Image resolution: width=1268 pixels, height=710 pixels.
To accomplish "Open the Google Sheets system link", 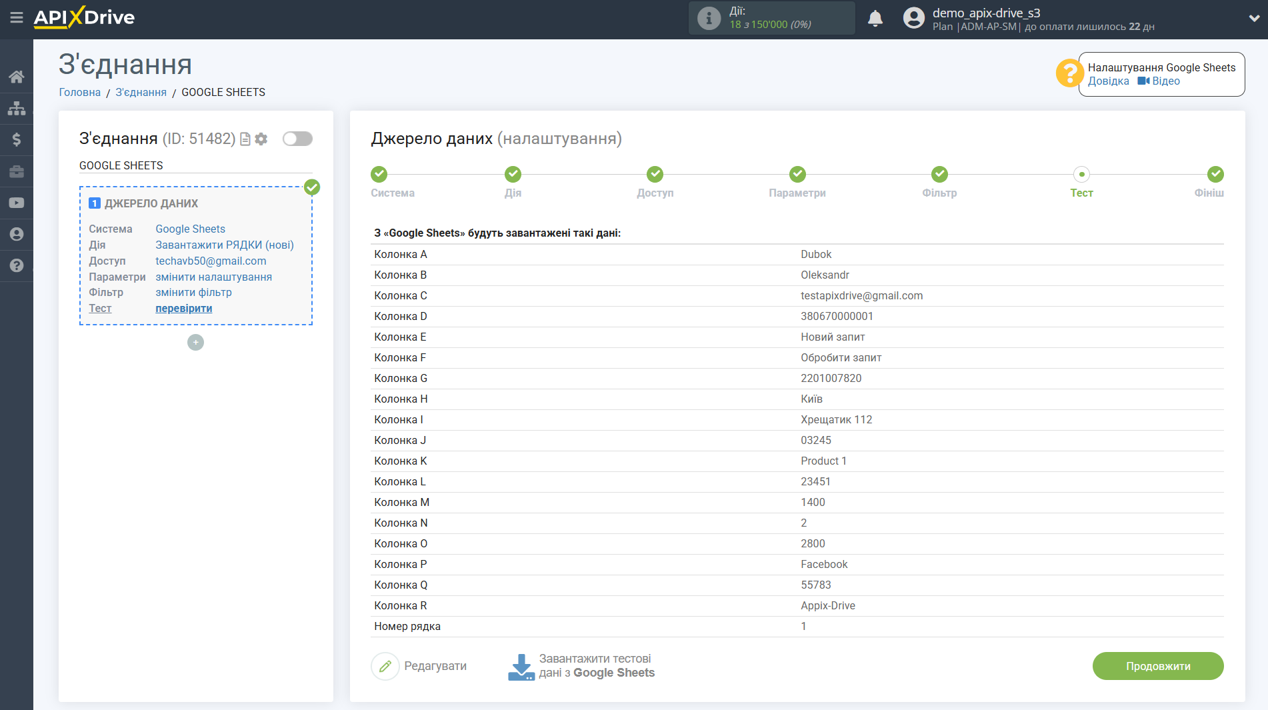I will point(191,229).
